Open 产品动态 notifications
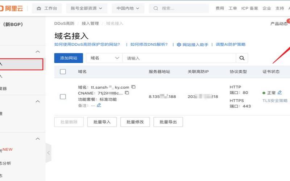Image resolution: width=290 pixels, height=181 pixels. [x=279, y=24]
